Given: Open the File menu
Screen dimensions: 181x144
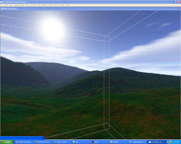Looking at the screenshot, I should pyautogui.click(x=2, y=5).
